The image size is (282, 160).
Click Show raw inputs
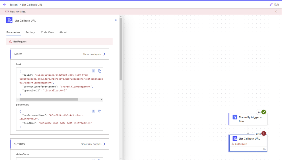(94, 54)
